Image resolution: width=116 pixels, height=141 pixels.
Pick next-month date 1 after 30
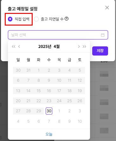coord(59,111)
